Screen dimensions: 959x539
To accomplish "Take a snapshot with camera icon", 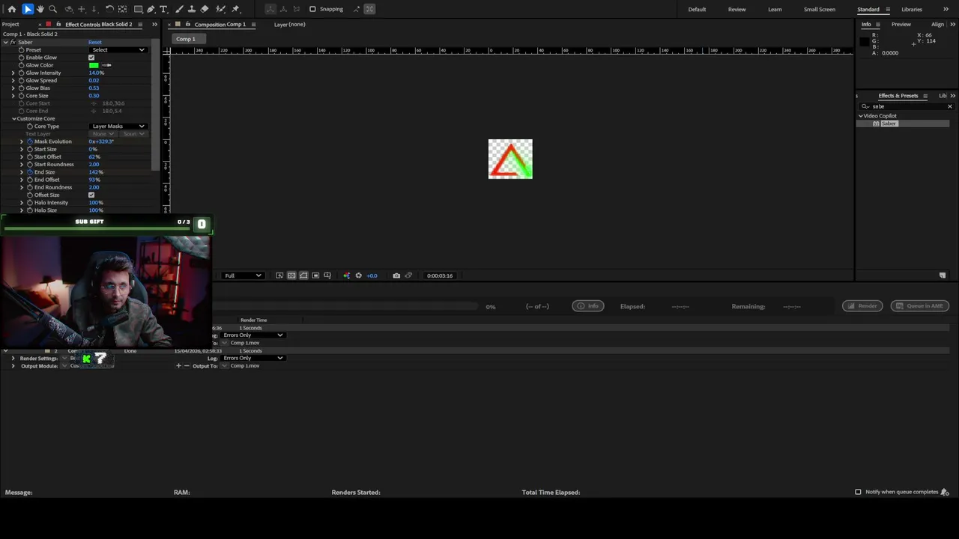I will 396,275.
